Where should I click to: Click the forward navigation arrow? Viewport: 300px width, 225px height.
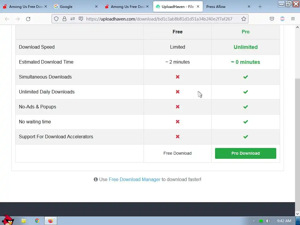pyautogui.click(x=18, y=19)
